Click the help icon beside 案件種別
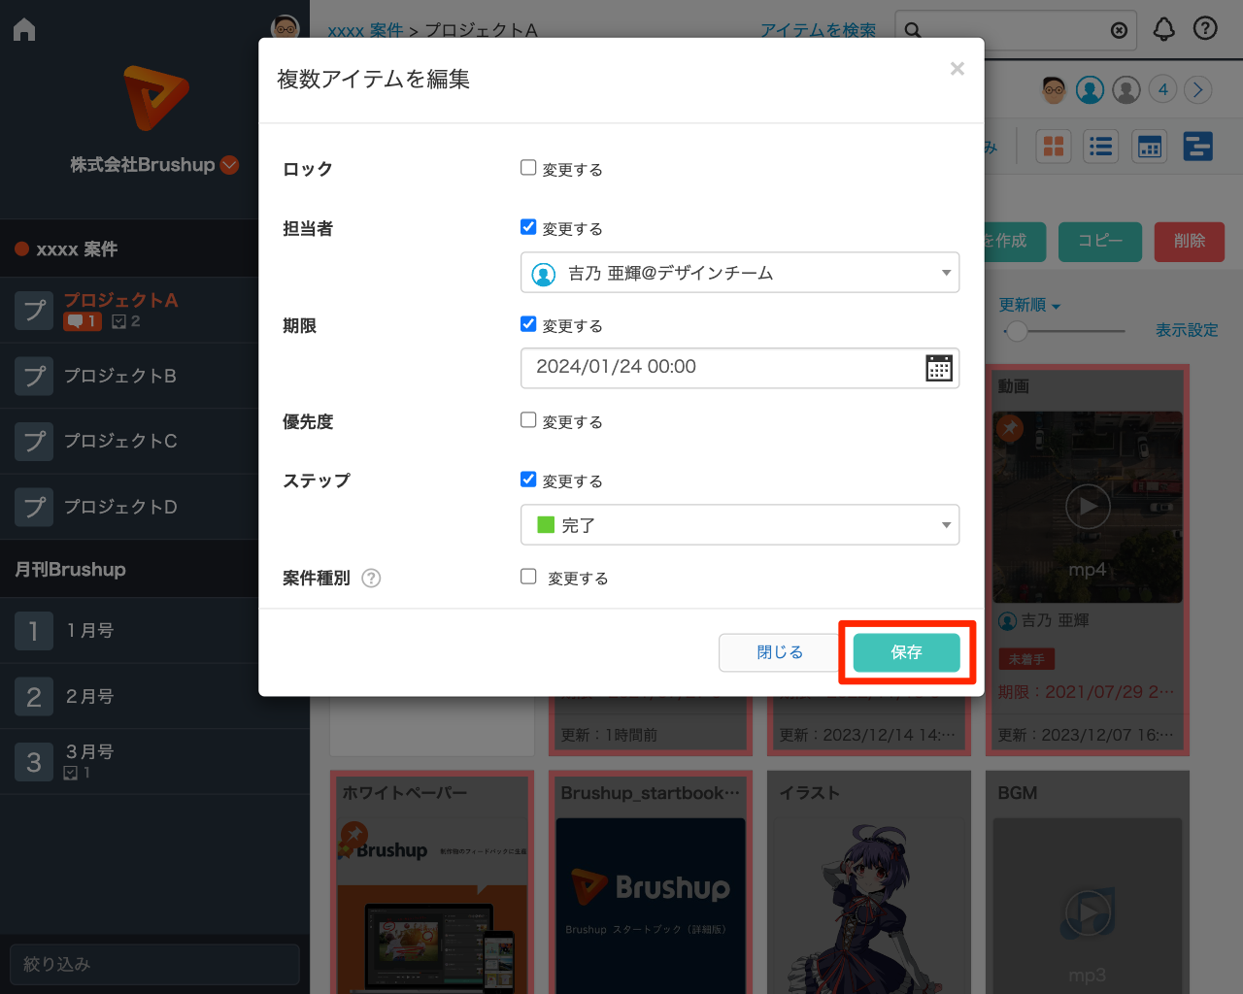Image resolution: width=1243 pixels, height=994 pixels. (x=371, y=579)
